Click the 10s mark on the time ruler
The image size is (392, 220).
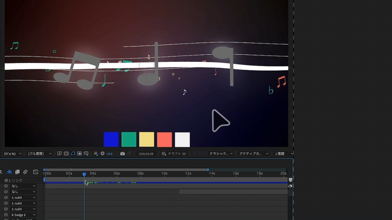(x=164, y=173)
